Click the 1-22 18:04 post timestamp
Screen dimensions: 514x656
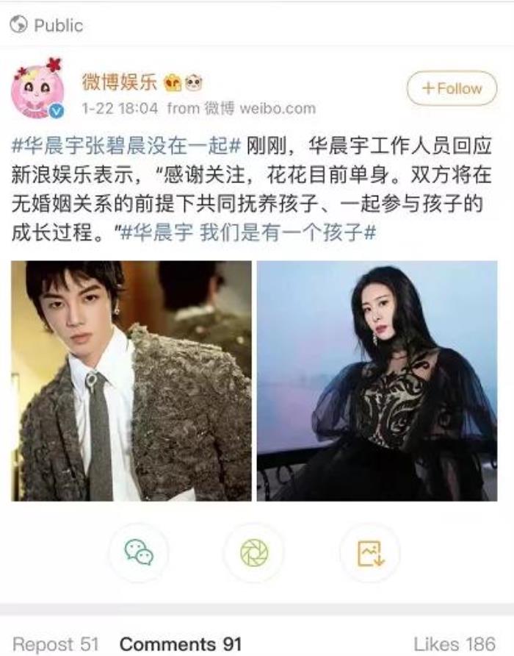point(120,108)
